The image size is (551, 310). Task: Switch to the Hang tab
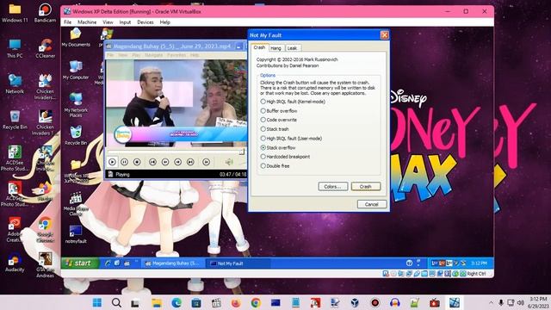point(275,48)
